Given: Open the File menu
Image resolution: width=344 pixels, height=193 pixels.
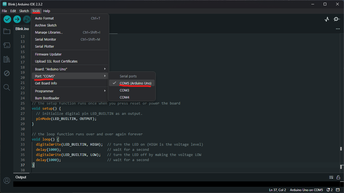Looking at the screenshot, I should tap(4, 11).
